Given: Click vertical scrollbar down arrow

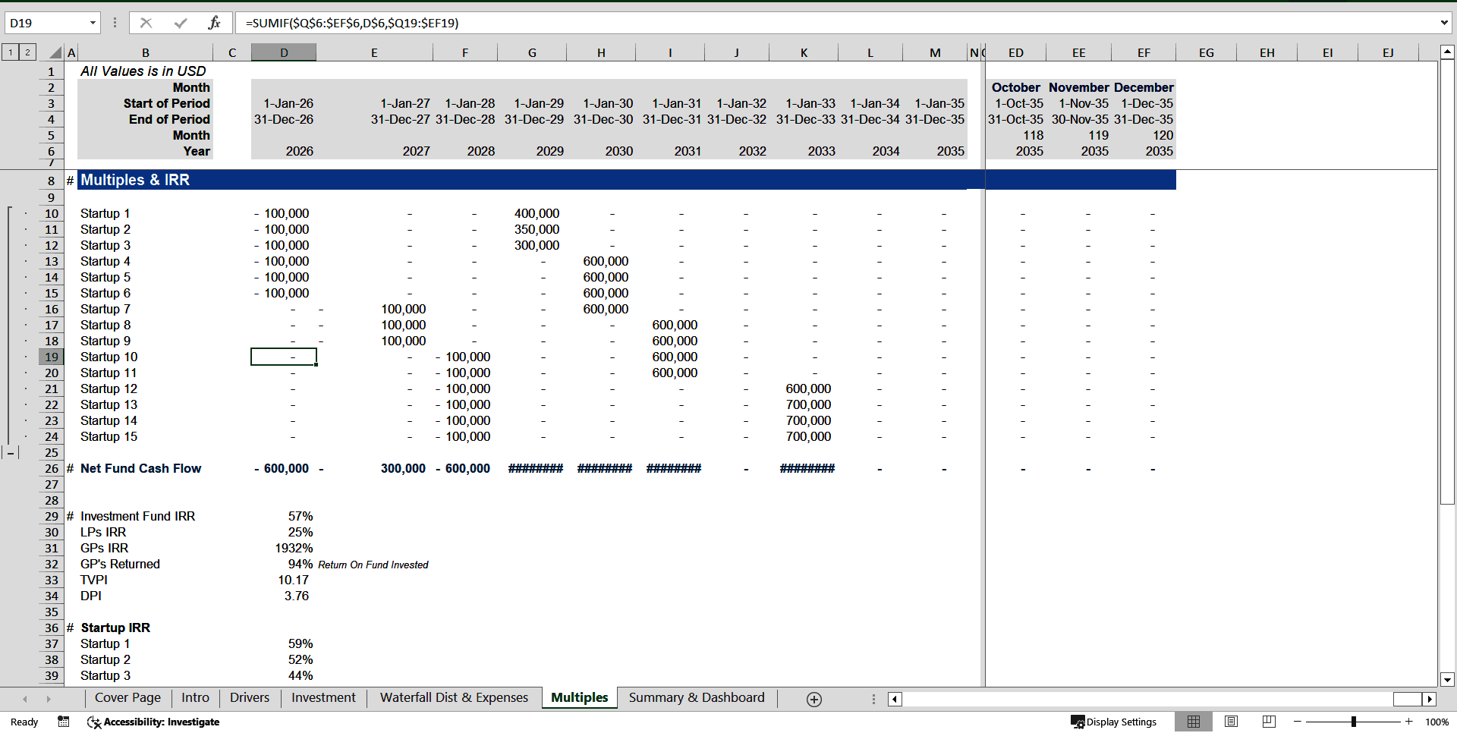Looking at the screenshot, I should pos(1447,680).
